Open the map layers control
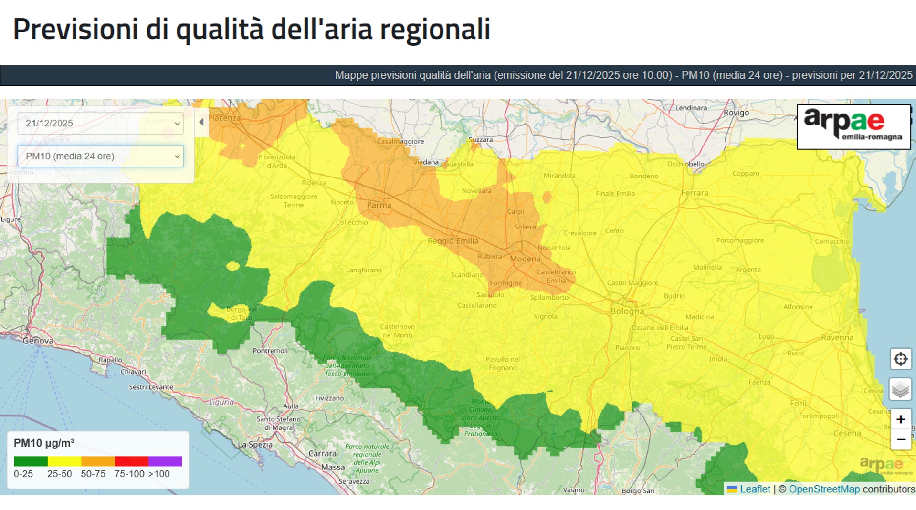The height and width of the screenshot is (510, 916). 900,389
